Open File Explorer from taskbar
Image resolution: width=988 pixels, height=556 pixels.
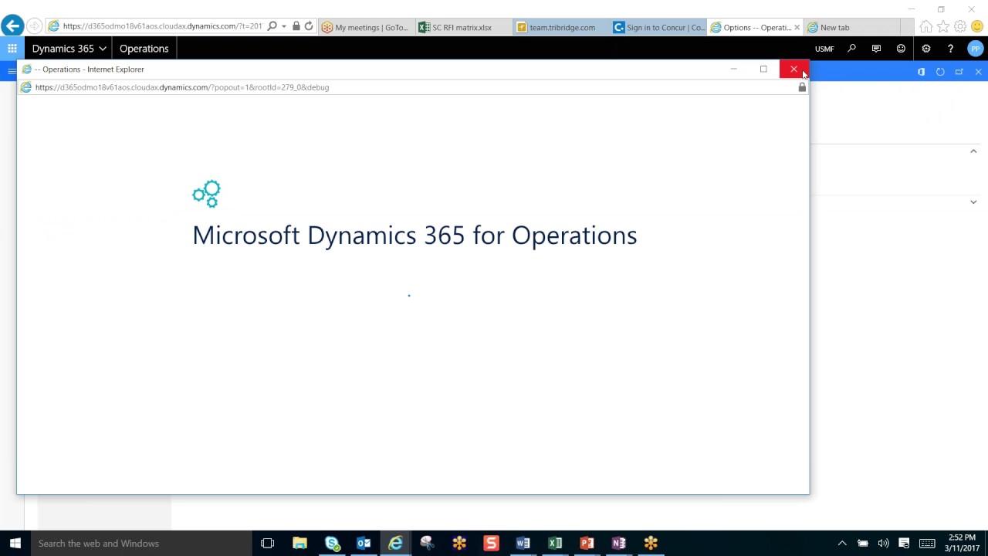coord(299,544)
